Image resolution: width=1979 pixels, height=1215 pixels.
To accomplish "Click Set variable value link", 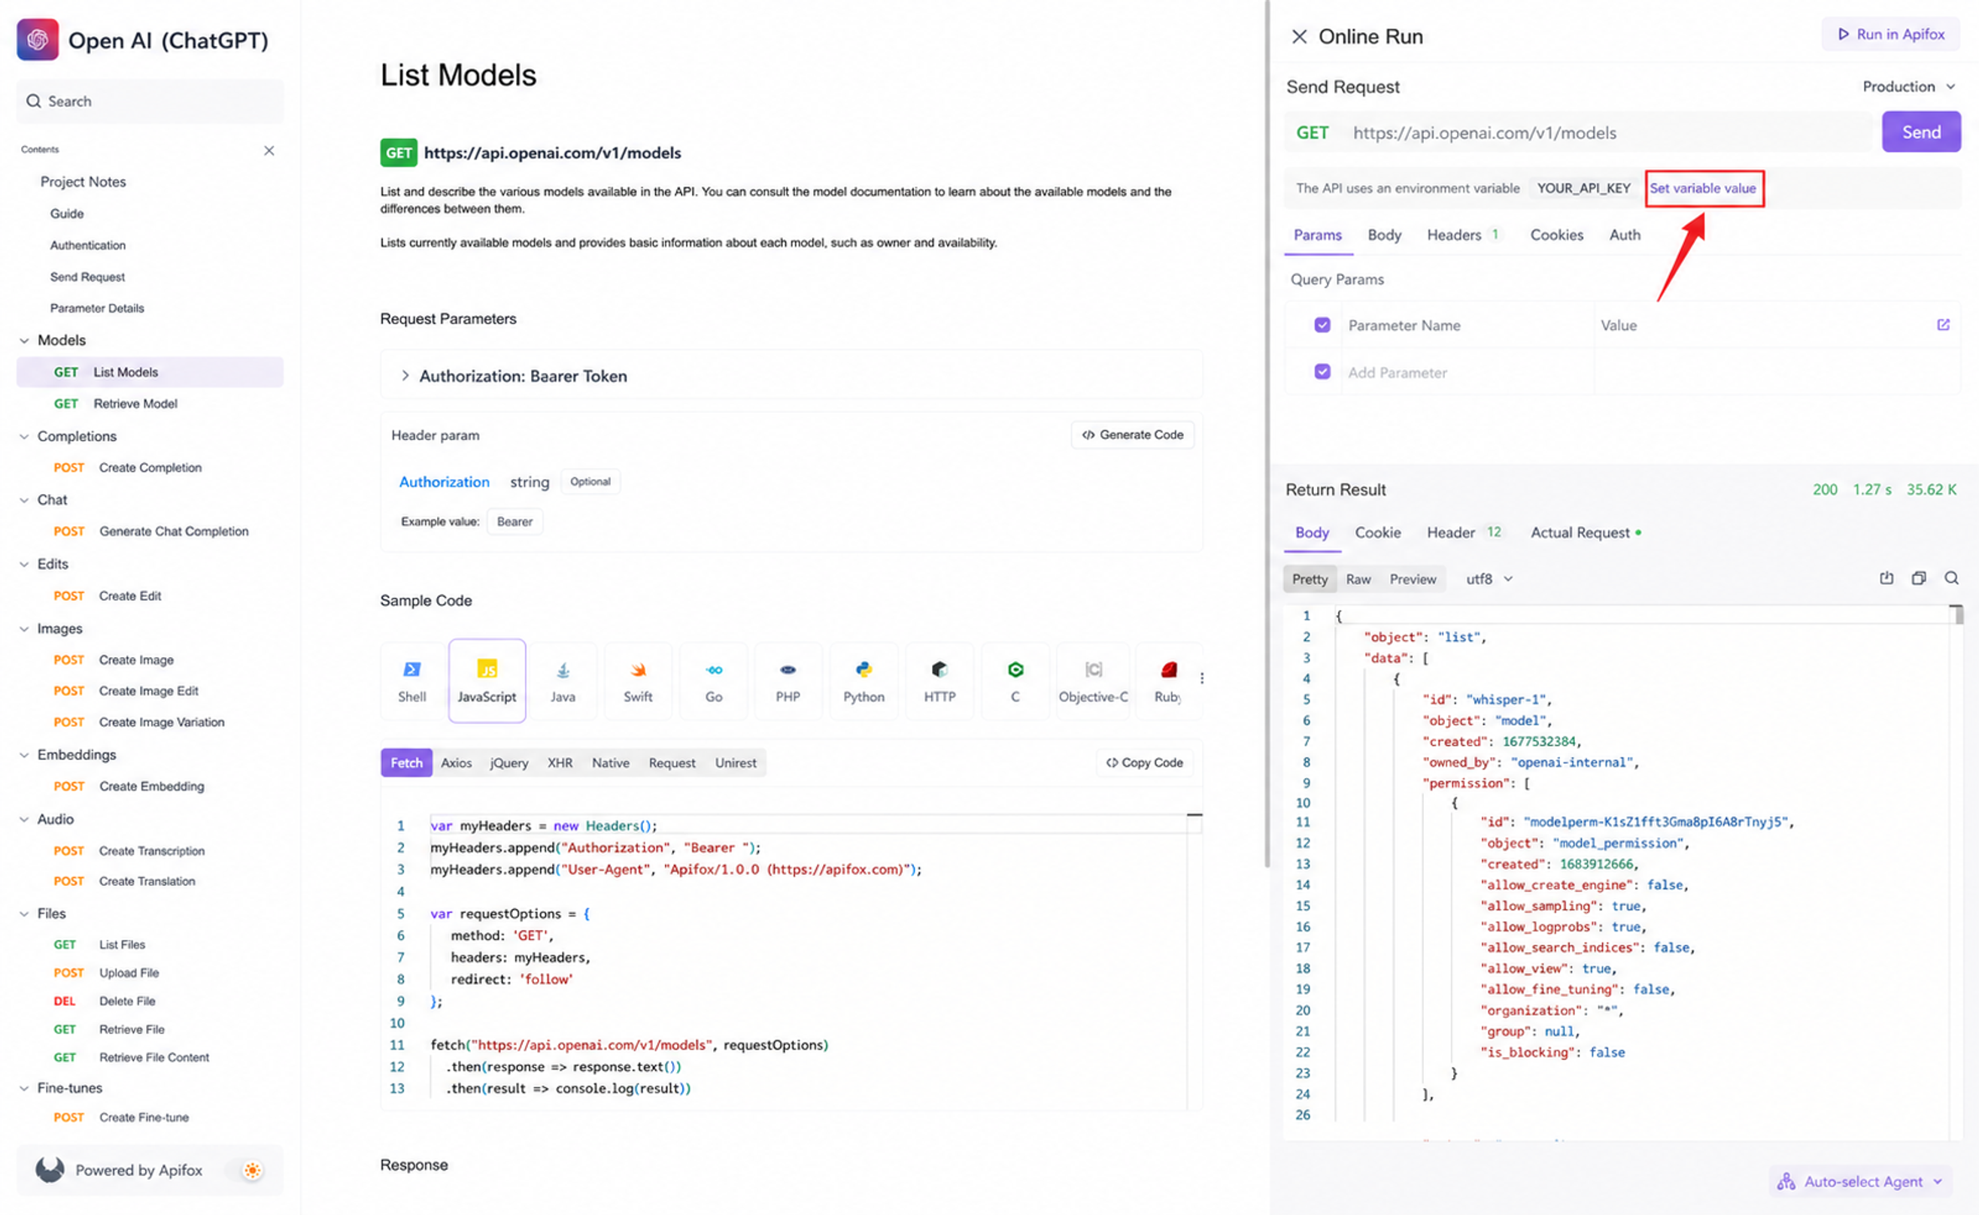I will pos(1702,188).
